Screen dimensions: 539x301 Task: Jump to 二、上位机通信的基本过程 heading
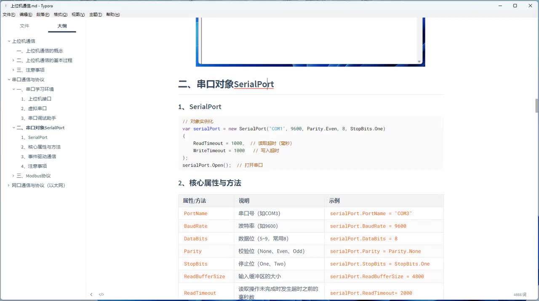[x=45, y=61]
